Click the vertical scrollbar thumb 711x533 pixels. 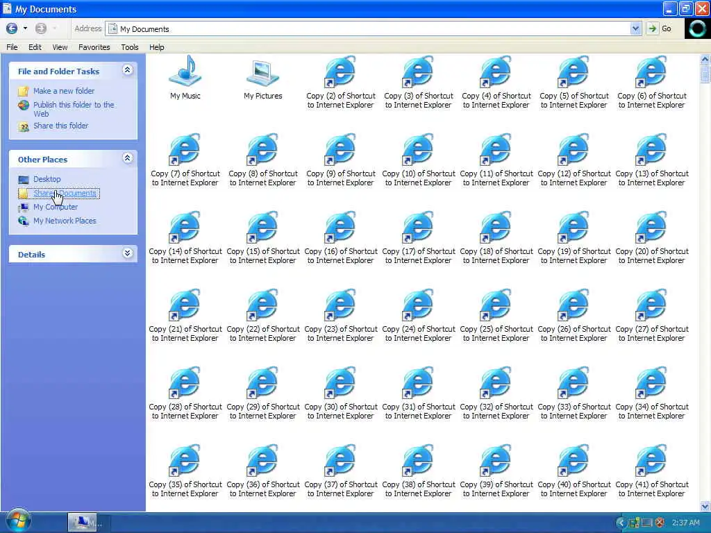click(x=705, y=74)
